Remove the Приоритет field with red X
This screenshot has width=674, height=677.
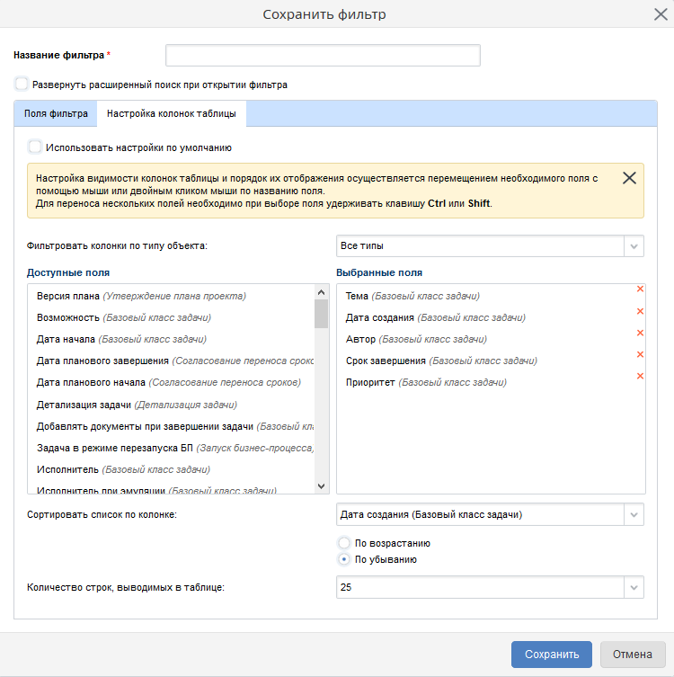pyautogui.click(x=640, y=376)
